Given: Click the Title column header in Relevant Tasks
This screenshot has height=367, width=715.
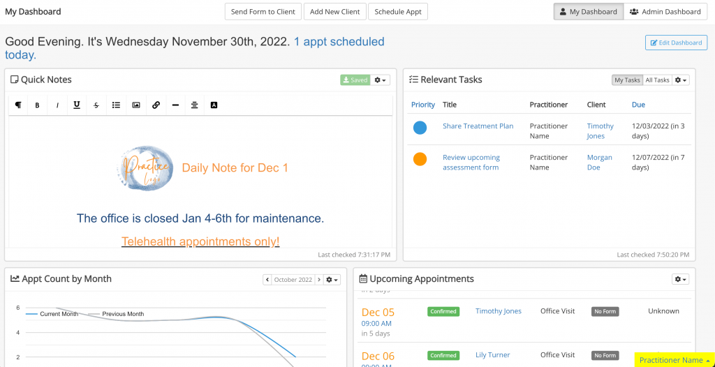Looking at the screenshot, I should click(450, 105).
